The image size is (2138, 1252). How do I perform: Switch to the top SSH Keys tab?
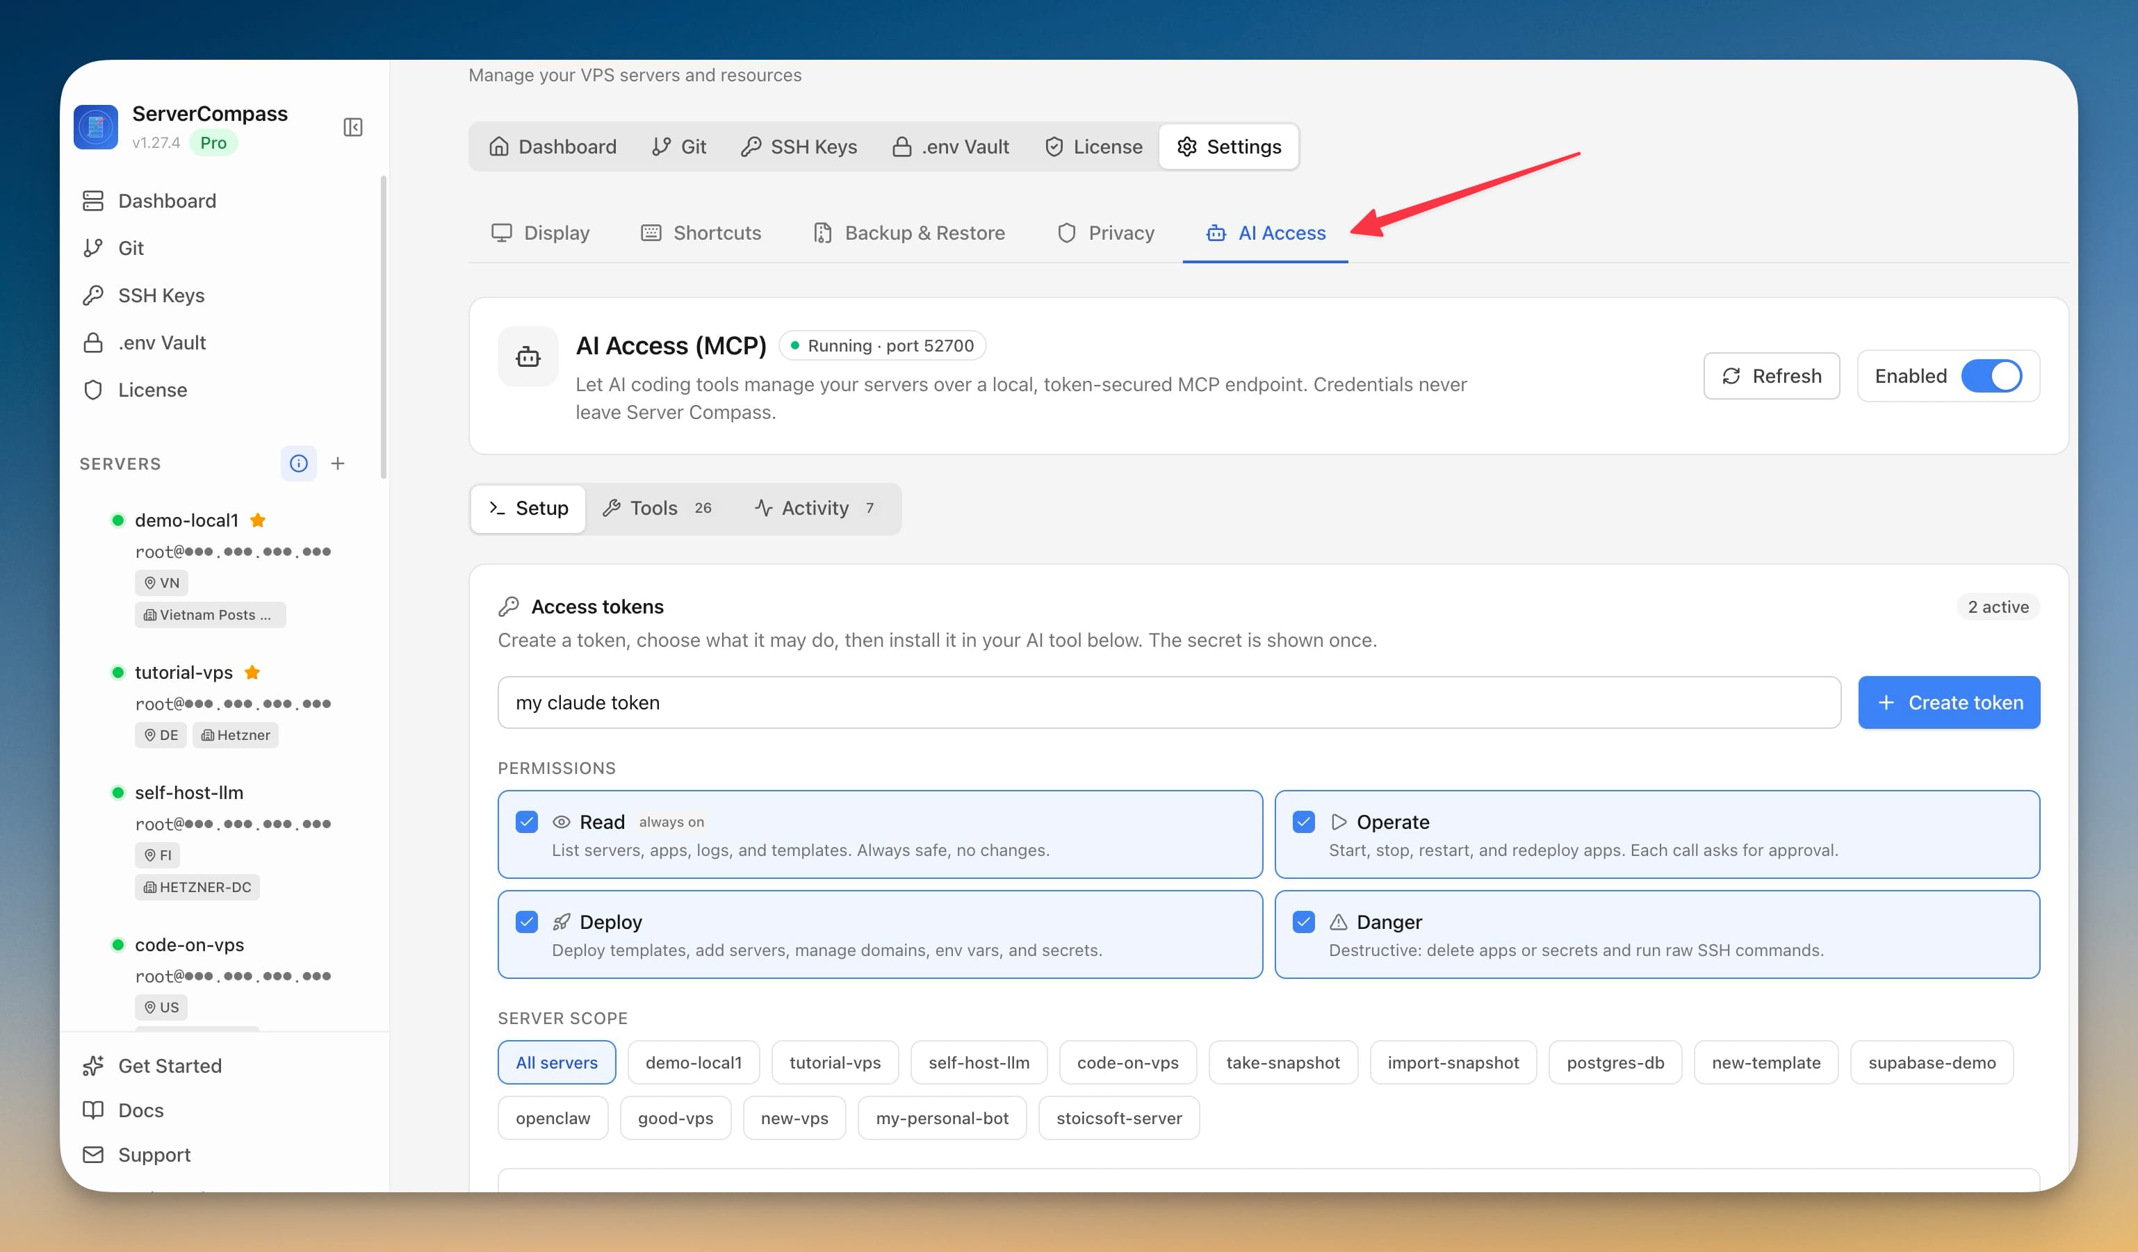(x=799, y=147)
